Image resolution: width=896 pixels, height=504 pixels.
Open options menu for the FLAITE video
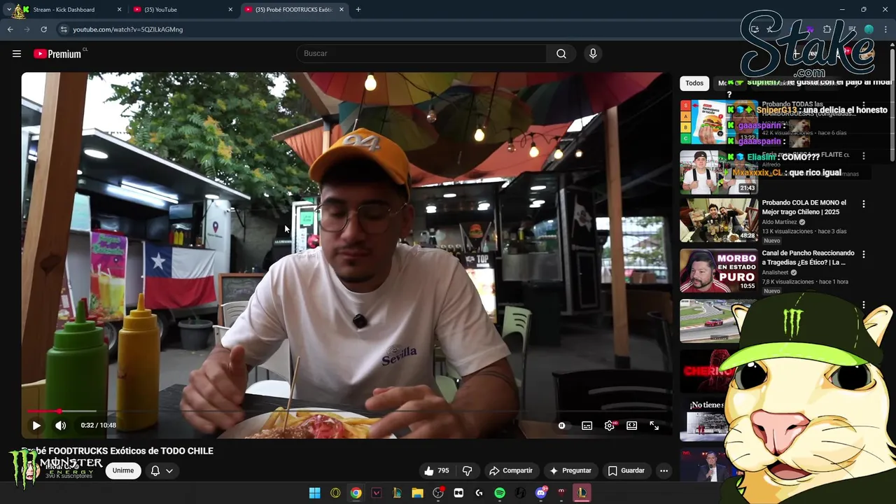863,156
